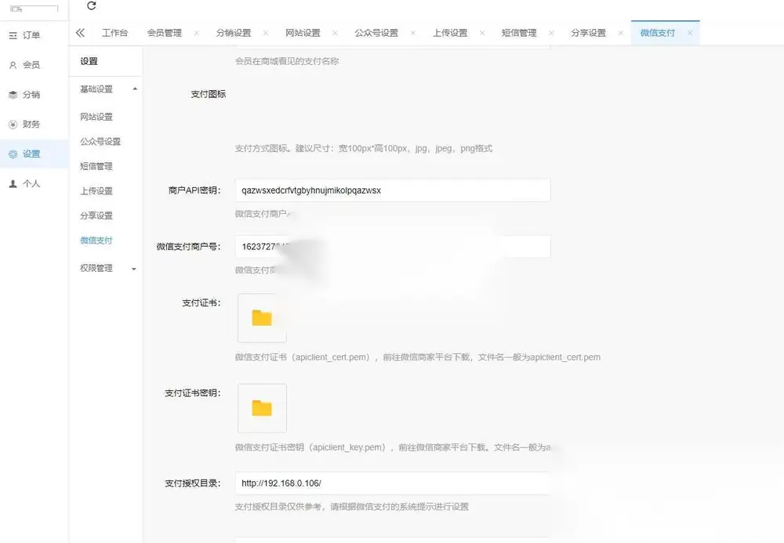Collapse tabs with double-left chevron icon
The height and width of the screenshot is (543, 784).
tap(80, 33)
